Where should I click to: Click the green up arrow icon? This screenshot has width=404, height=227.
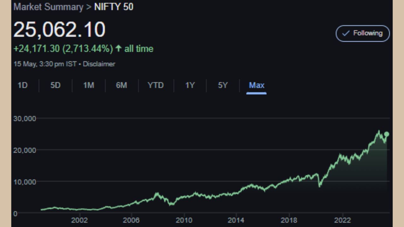pyautogui.click(x=118, y=49)
